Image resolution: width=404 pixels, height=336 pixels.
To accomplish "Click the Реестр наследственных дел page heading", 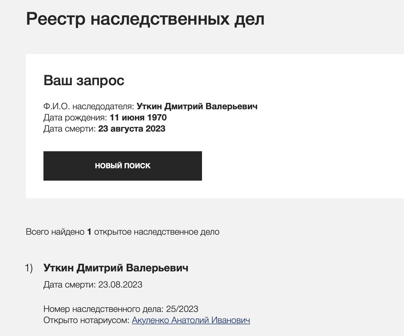I will pyautogui.click(x=145, y=19).
